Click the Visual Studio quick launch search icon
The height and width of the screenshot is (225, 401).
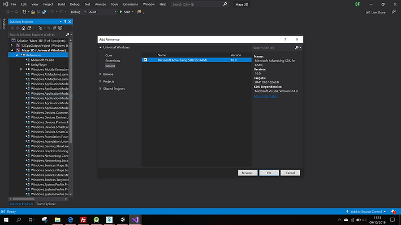[225, 4]
